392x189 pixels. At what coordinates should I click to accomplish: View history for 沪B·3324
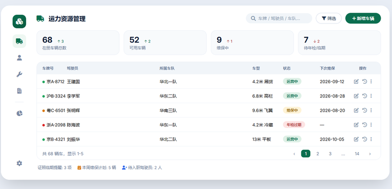pos(365,96)
